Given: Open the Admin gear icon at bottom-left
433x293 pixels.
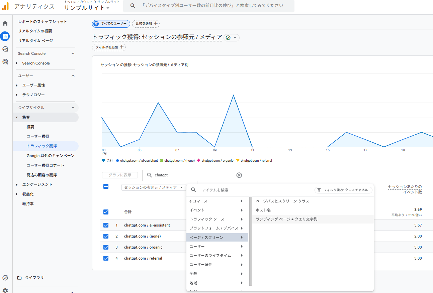Looking at the screenshot, I should [x=5, y=291].
